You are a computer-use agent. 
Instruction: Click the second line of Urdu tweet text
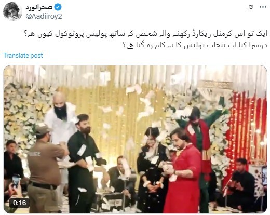pos(195,46)
